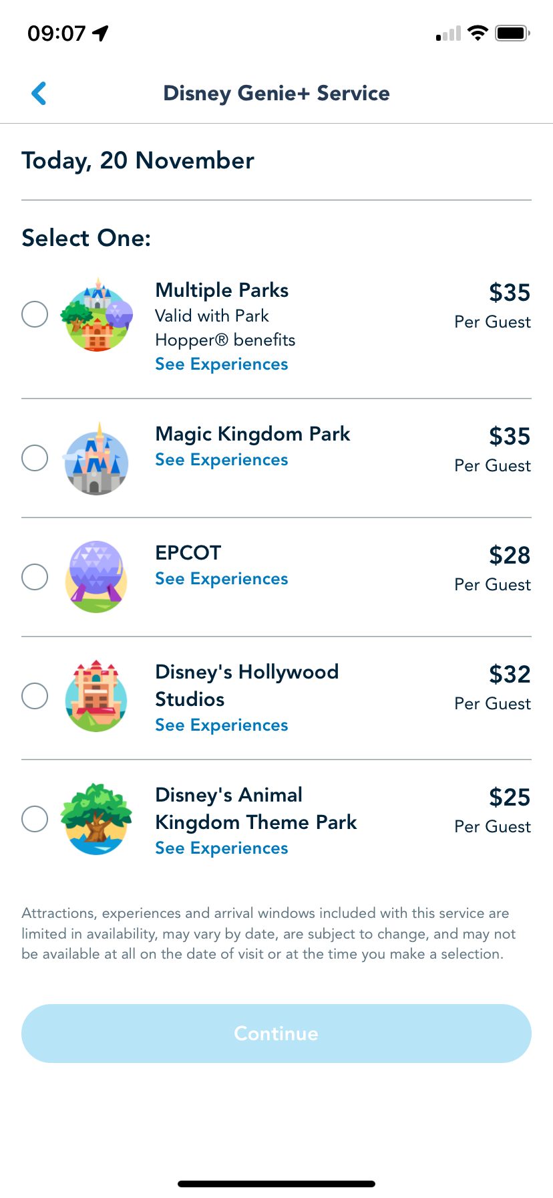Show See Experiences for Hollywood Studios
The width and height of the screenshot is (553, 1198).
click(x=222, y=725)
